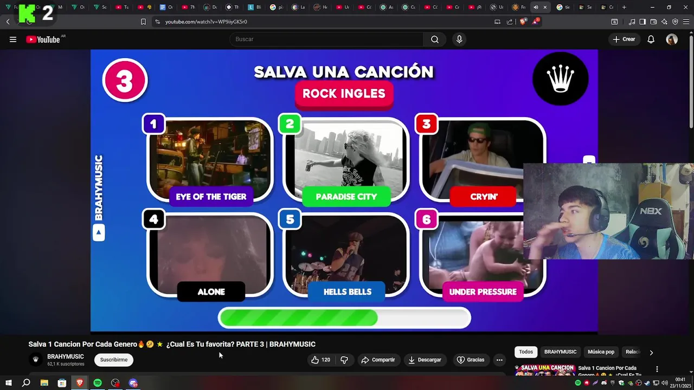694x390 pixels.
Task: Click the video title text Salva 1 Cancion
Action: 172,344
